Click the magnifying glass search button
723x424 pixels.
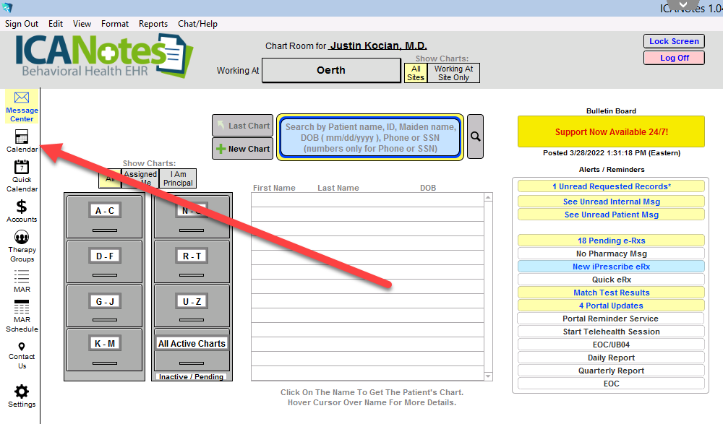pyautogui.click(x=475, y=137)
